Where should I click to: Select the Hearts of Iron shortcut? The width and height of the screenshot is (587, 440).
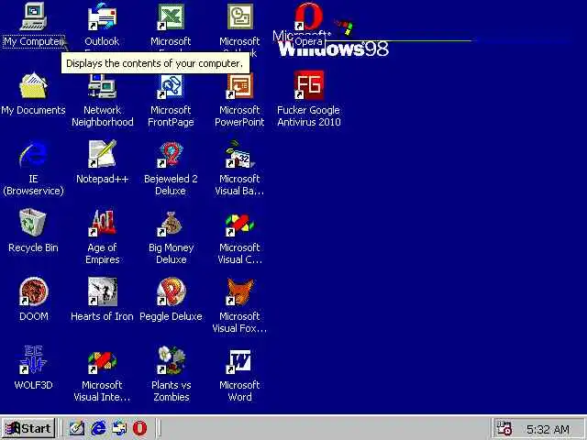coord(102,291)
